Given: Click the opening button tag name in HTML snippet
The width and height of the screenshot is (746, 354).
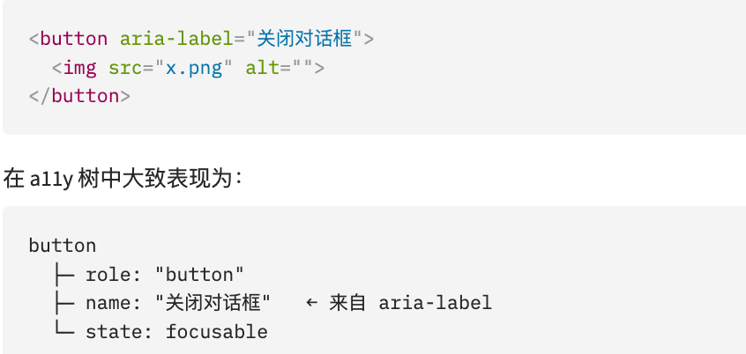Looking at the screenshot, I should coord(74,39).
